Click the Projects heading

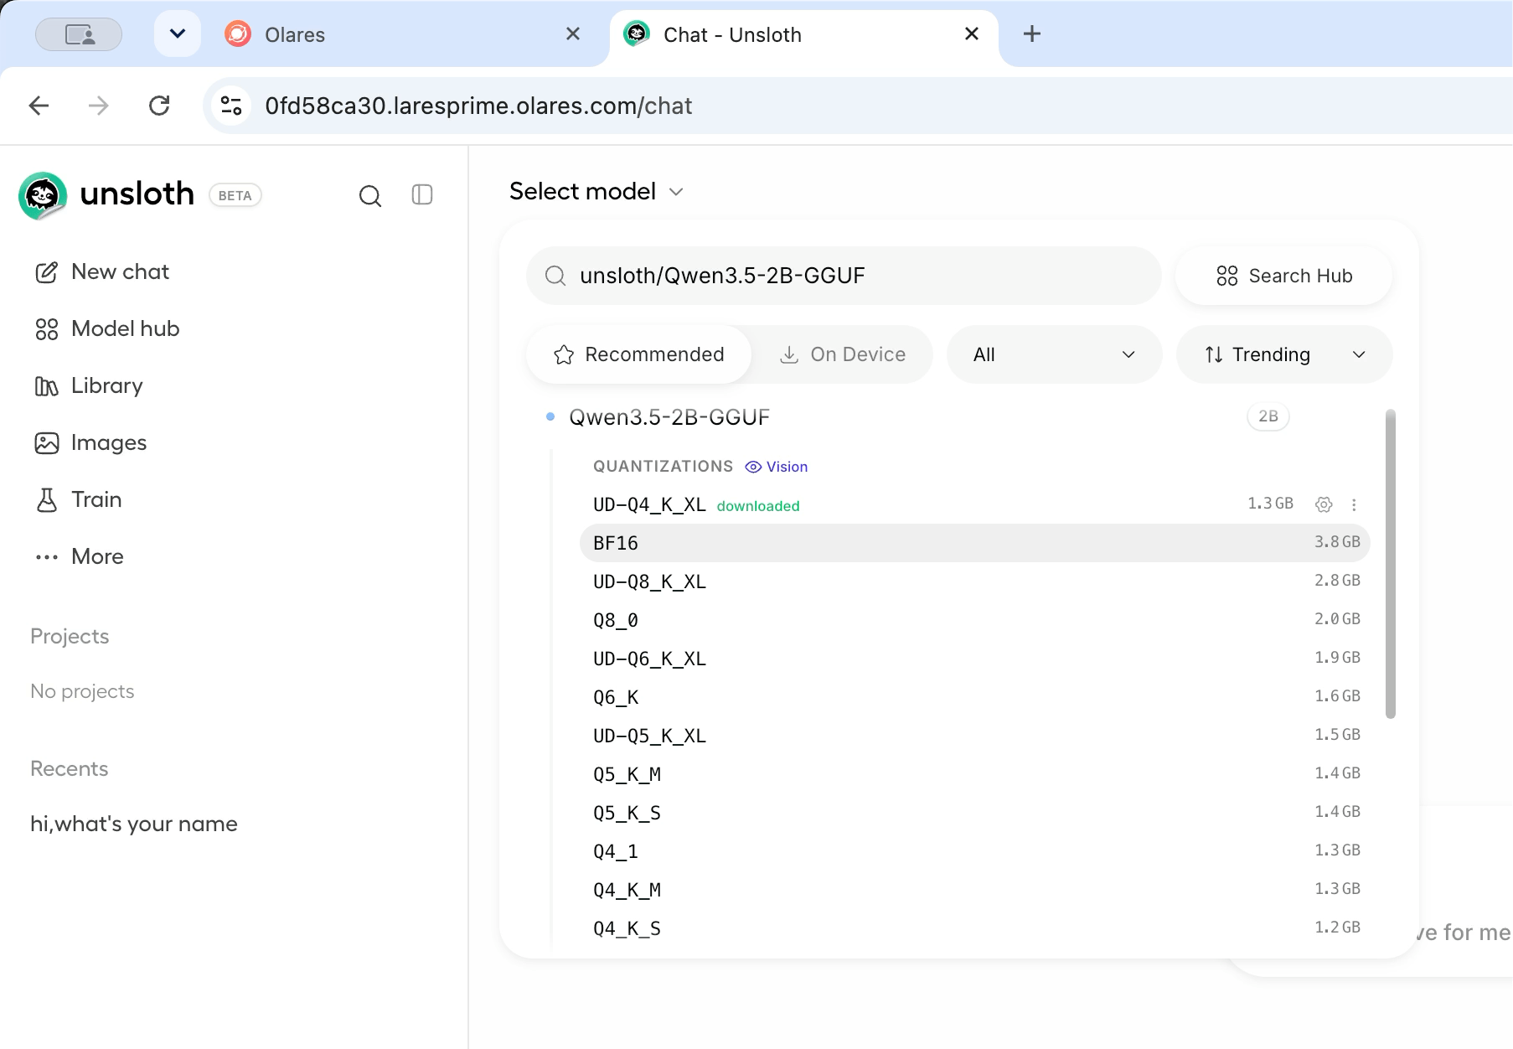coord(70,636)
